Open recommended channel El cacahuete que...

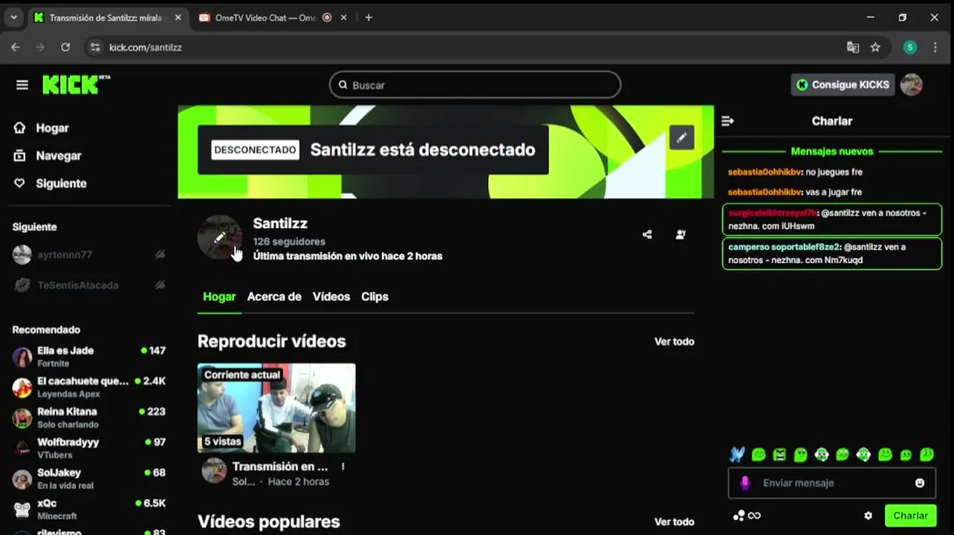[89, 387]
